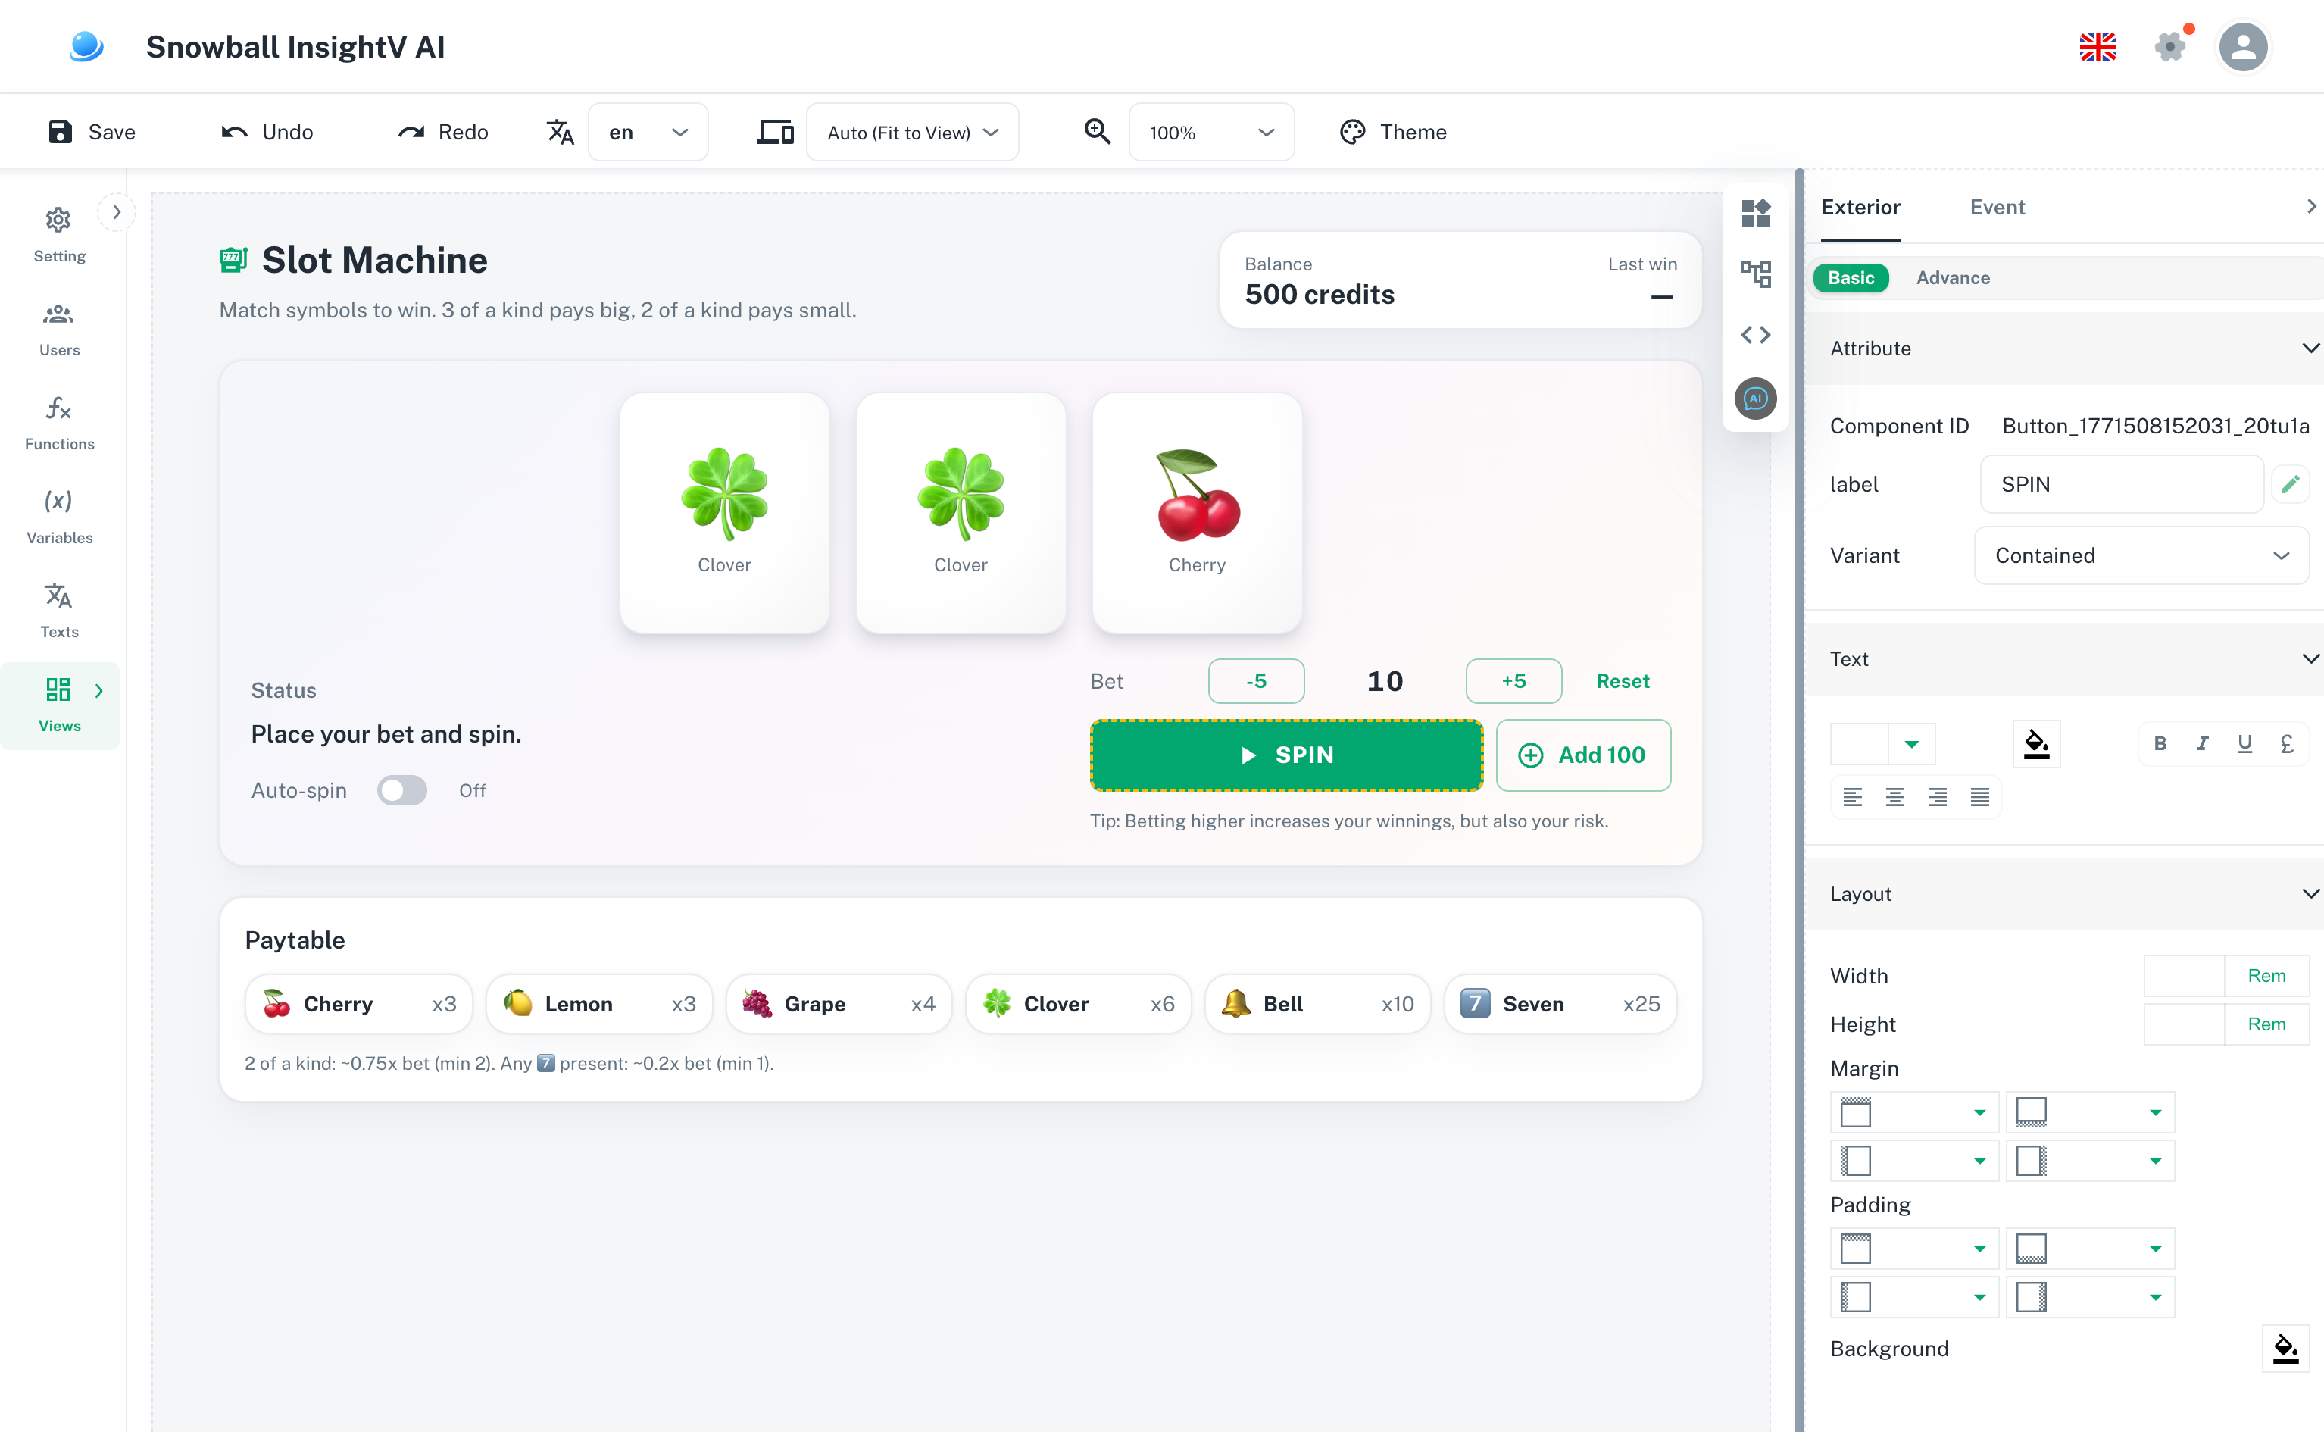Switch to the Event tab
This screenshot has width=2324, height=1432.
tap(1998, 206)
